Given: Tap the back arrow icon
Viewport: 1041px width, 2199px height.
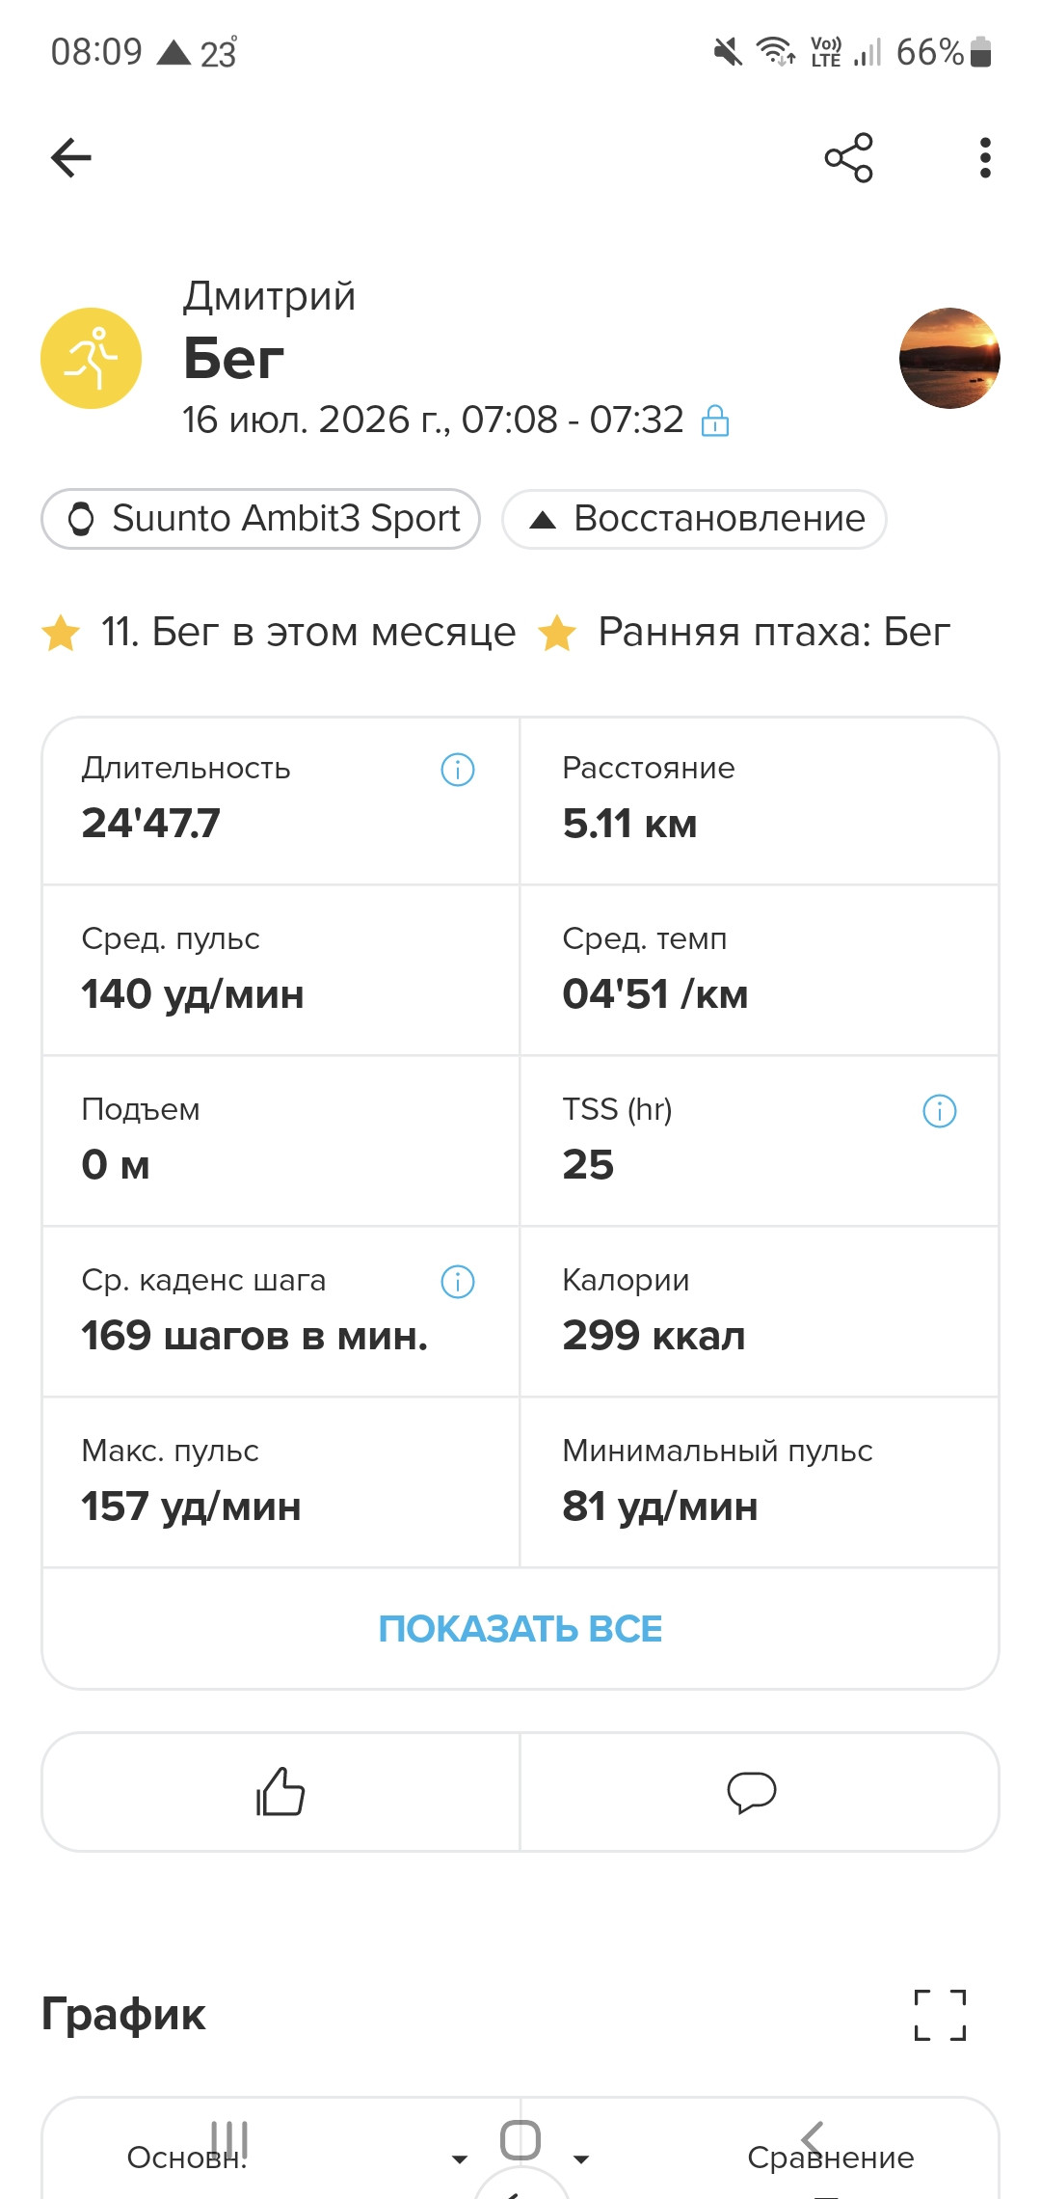Looking at the screenshot, I should point(71,158).
